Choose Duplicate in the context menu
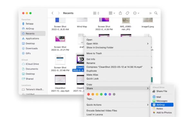 coord(117,71)
